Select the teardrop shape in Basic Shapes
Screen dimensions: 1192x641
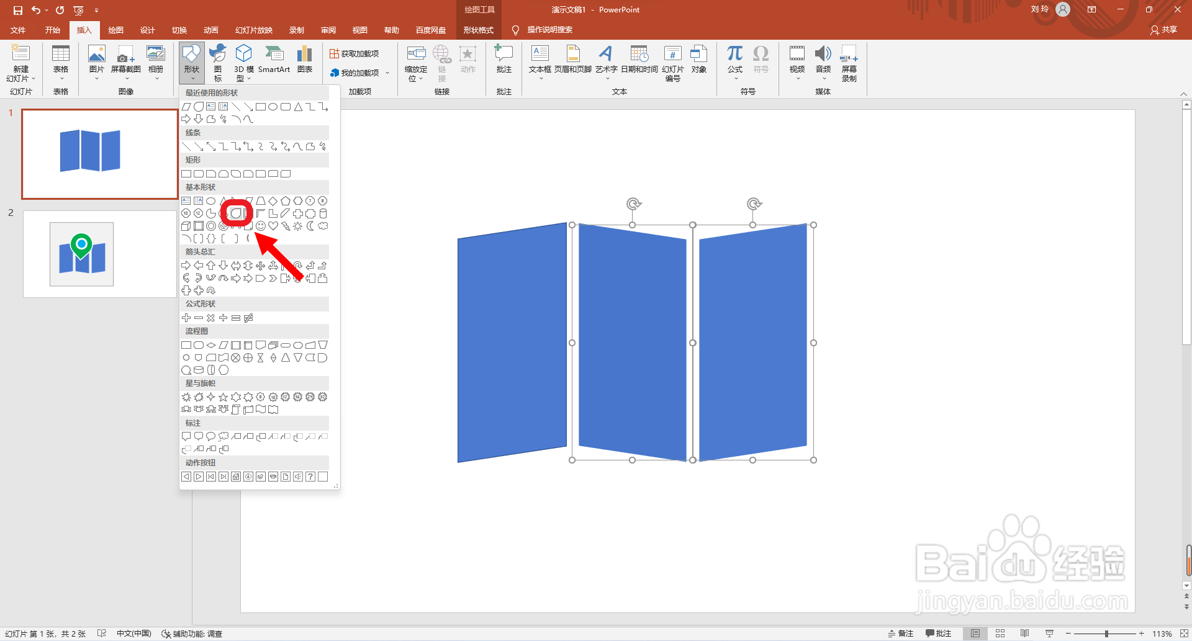[235, 213]
